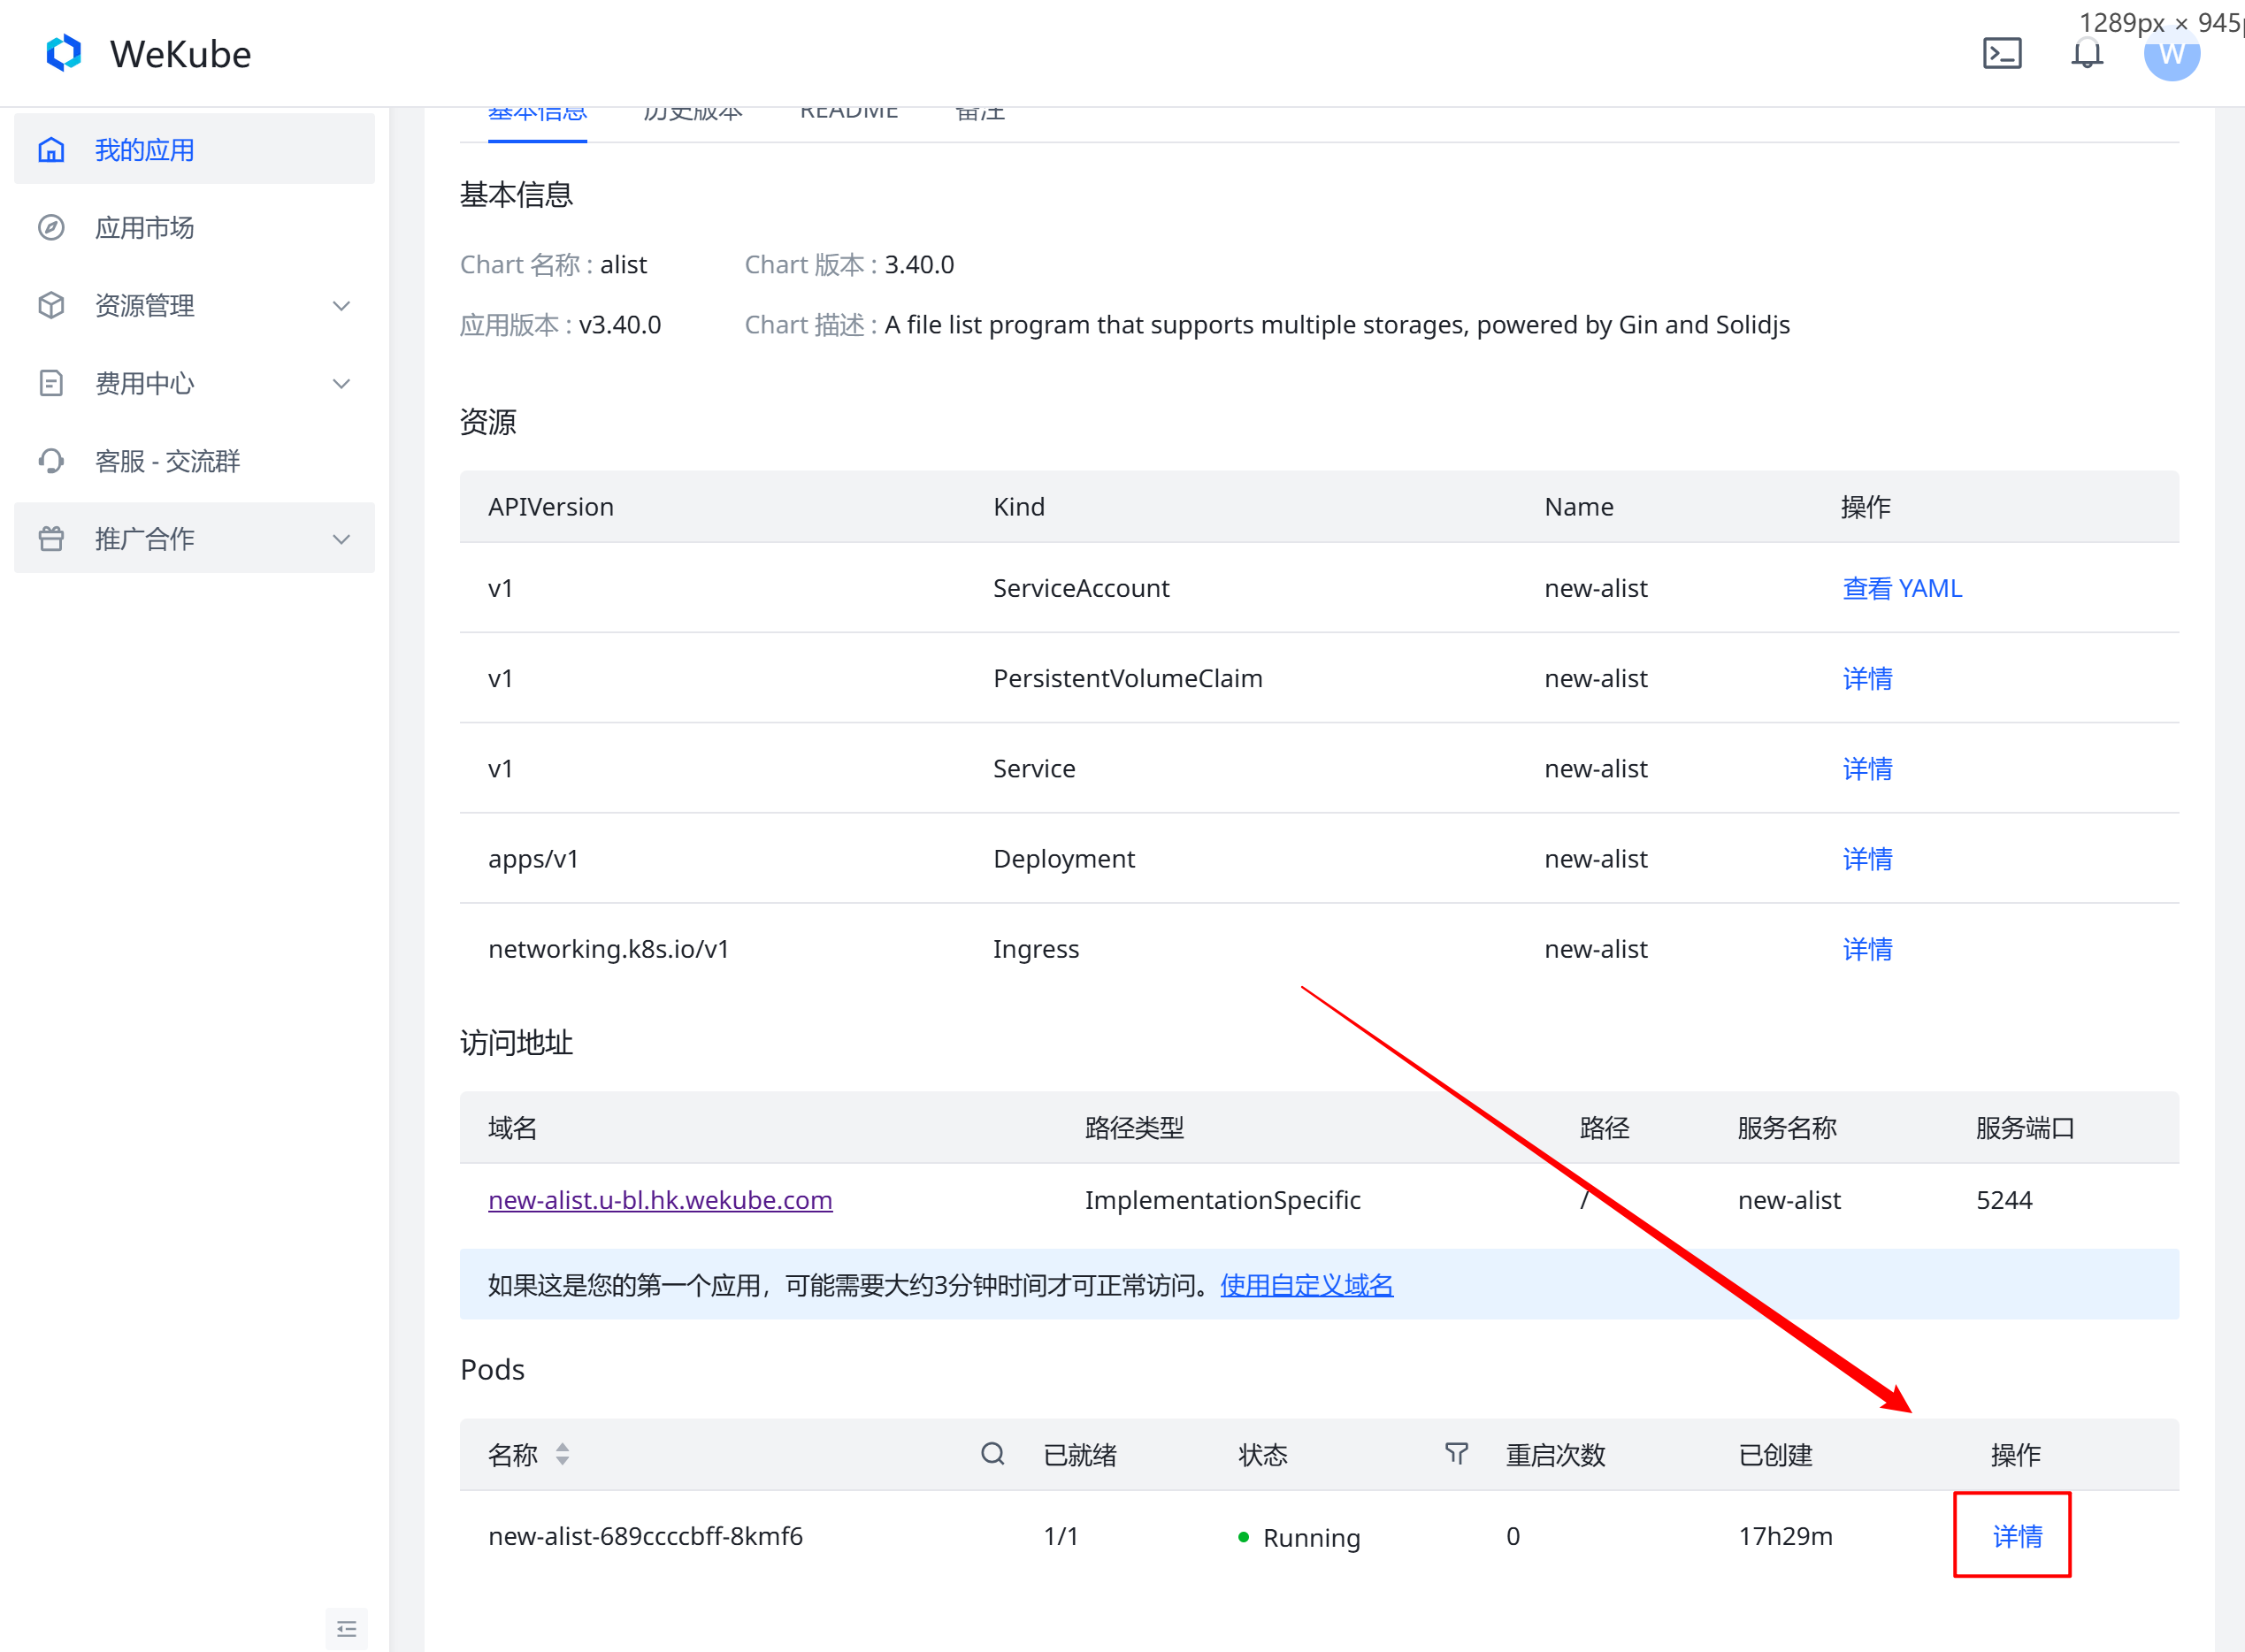Open 详情 for the Ingress row
The width and height of the screenshot is (2245, 1652).
[x=1867, y=948]
